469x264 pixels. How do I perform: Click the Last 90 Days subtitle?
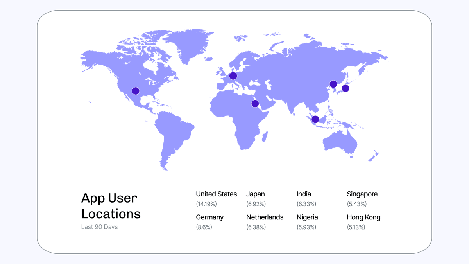click(x=99, y=227)
